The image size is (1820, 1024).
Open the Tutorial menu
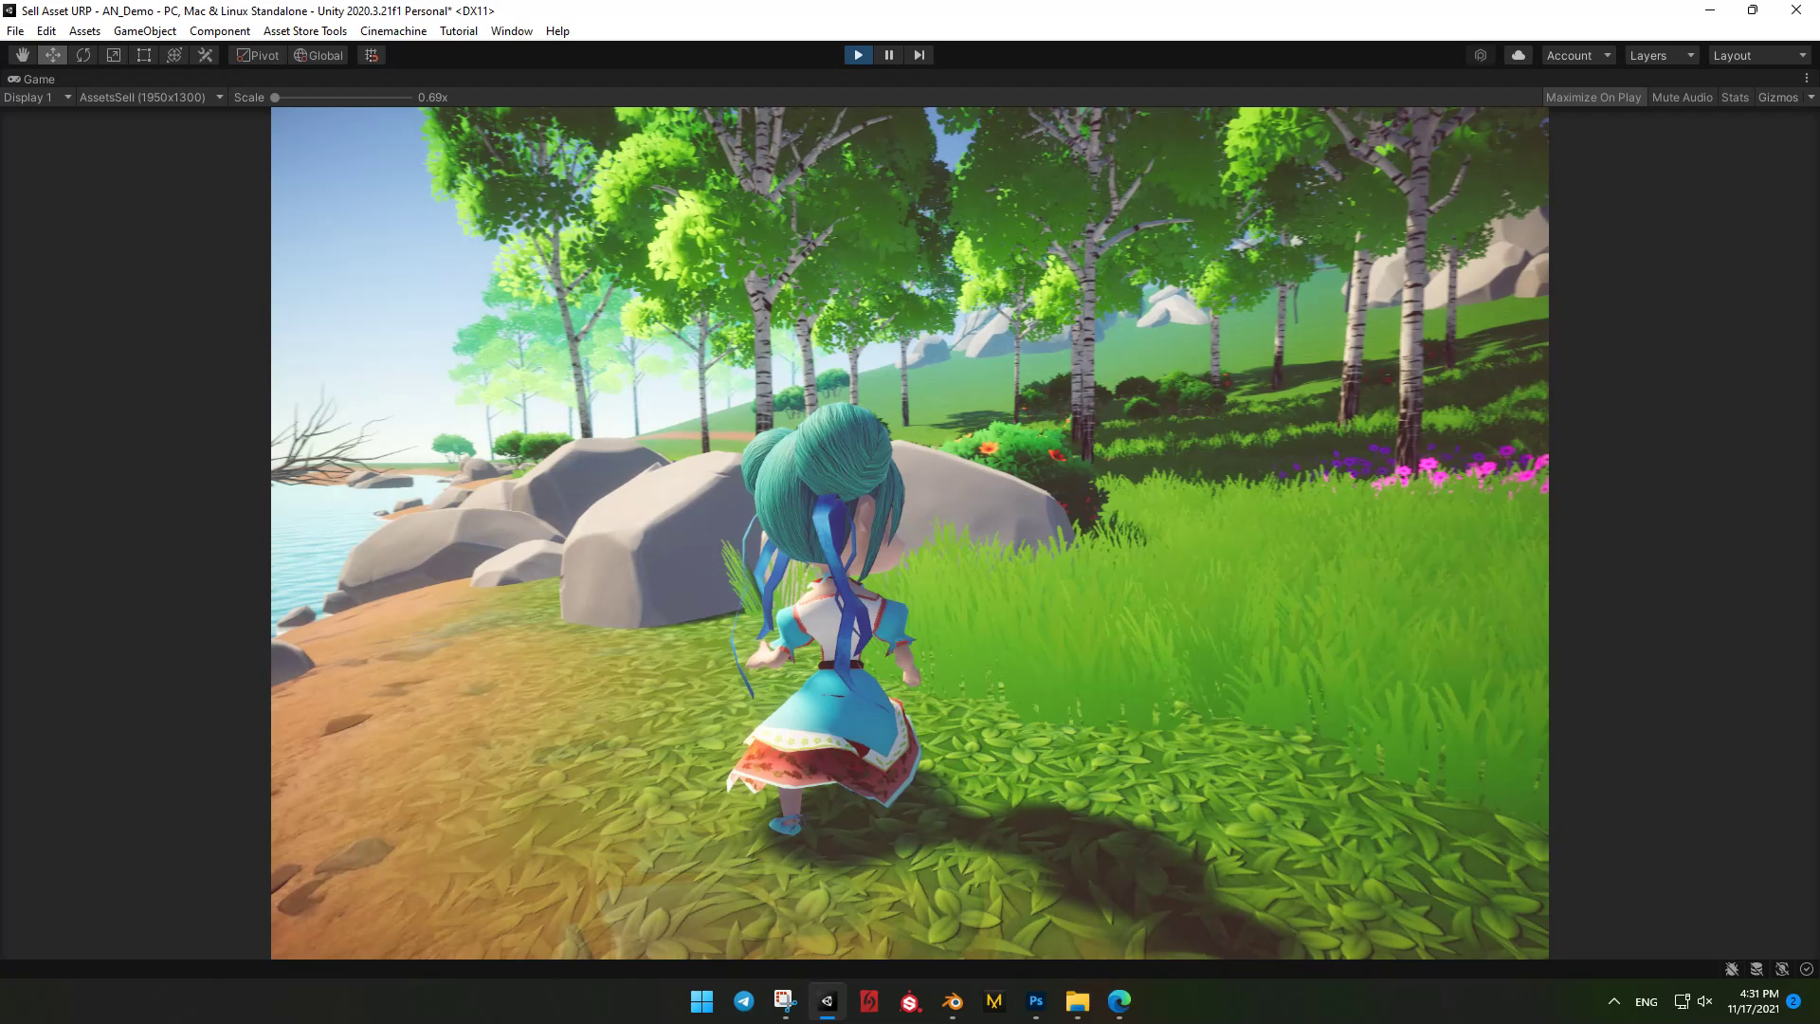coord(459,30)
